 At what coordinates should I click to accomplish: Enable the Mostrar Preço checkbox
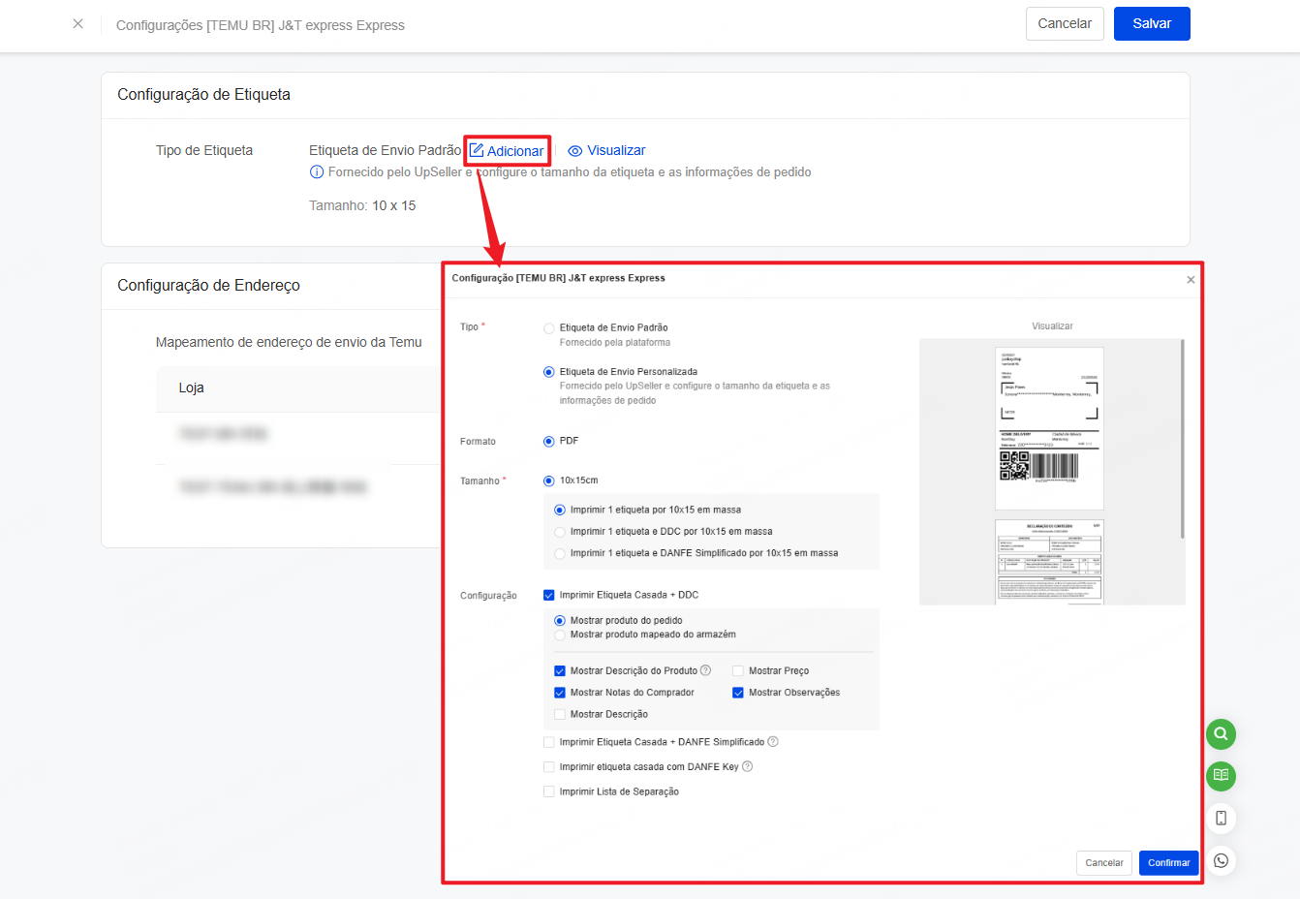tap(738, 670)
